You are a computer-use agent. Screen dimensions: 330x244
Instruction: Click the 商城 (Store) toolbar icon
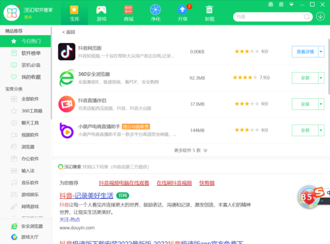128,10
